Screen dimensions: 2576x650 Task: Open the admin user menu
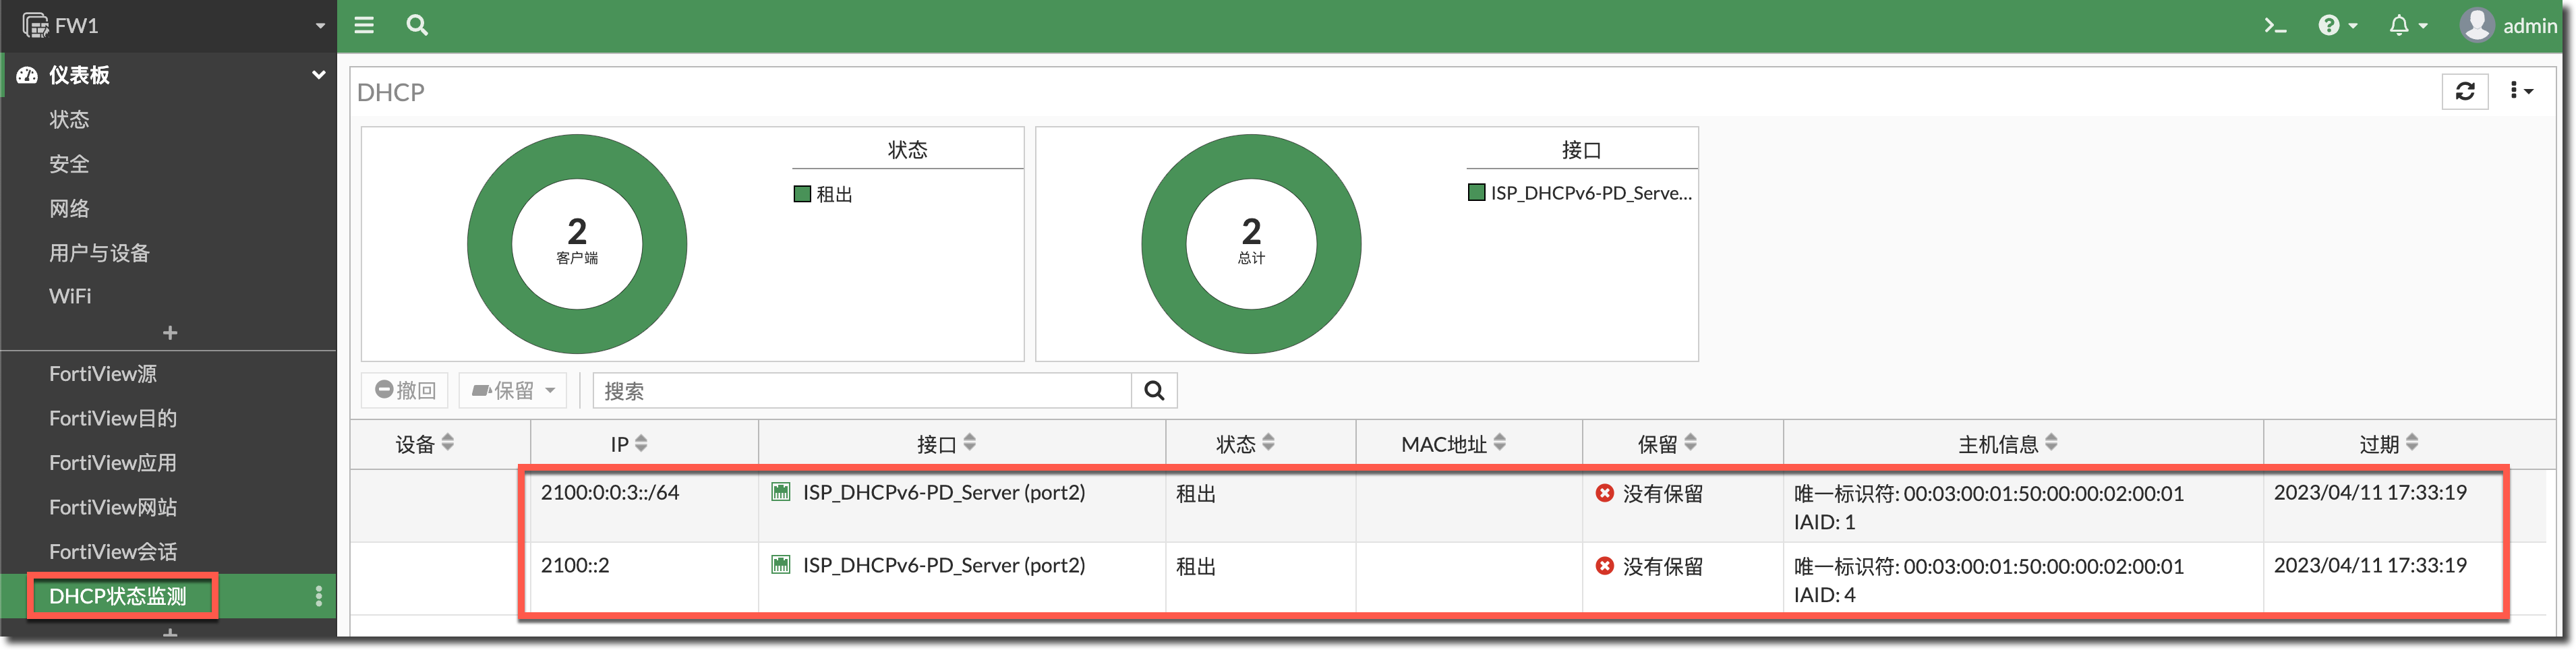(x=2508, y=26)
